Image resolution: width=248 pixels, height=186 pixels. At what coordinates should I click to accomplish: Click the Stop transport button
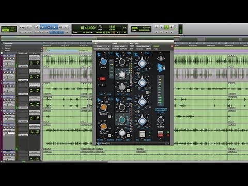[162, 27]
